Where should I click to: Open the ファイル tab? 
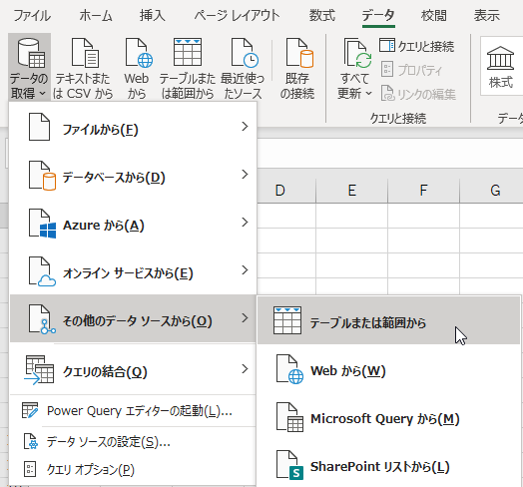(x=32, y=16)
